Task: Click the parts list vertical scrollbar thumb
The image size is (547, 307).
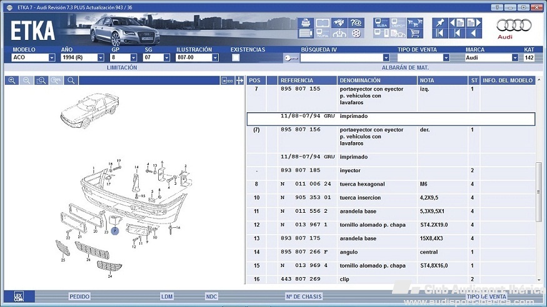Action: (539, 192)
